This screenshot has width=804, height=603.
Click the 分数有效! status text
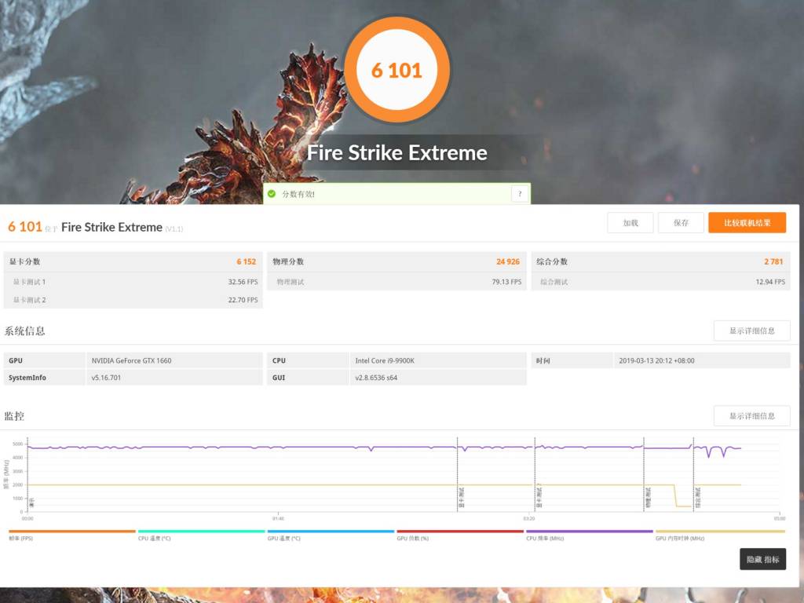coord(298,195)
